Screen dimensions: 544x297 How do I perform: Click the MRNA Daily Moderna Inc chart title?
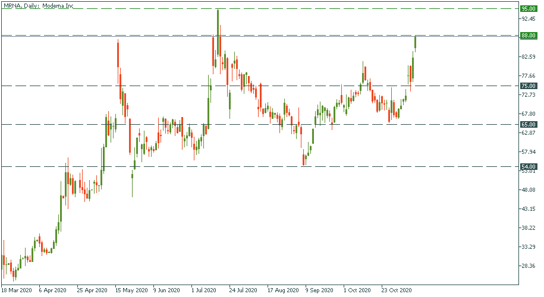click(x=37, y=5)
